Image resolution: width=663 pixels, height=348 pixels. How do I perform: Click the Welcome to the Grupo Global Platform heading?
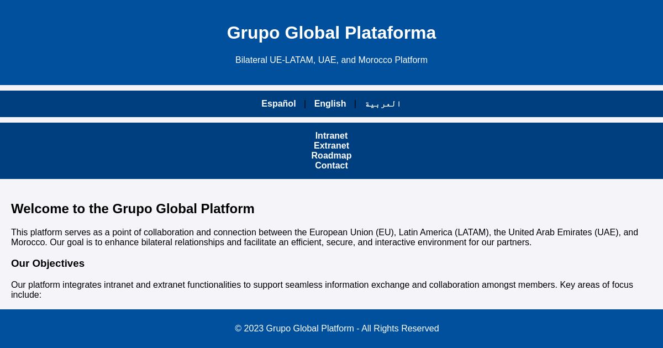(x=133, y=209)
